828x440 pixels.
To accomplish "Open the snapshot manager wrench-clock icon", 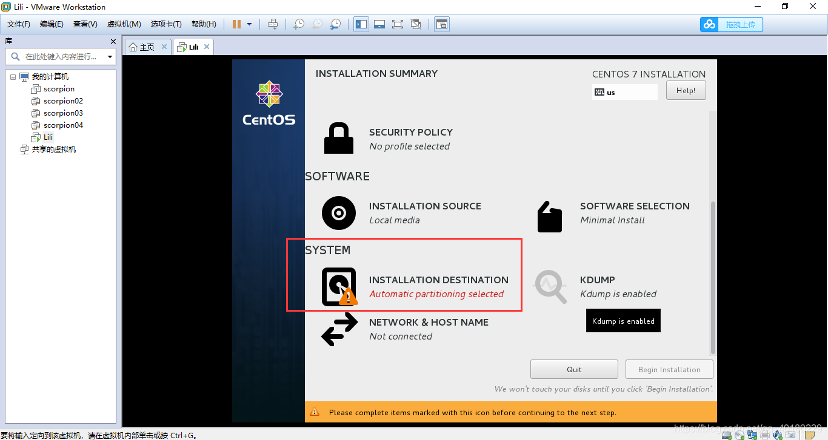I will click(x=335, y=24).
